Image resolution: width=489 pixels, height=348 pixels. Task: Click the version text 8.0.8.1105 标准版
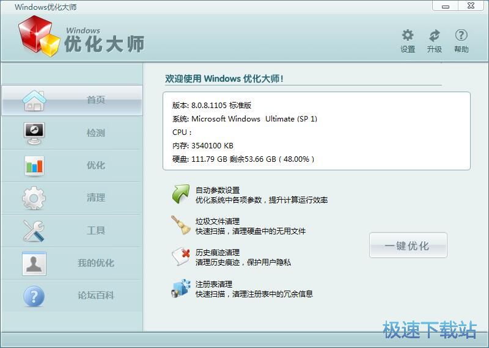(x=221, y=105)
